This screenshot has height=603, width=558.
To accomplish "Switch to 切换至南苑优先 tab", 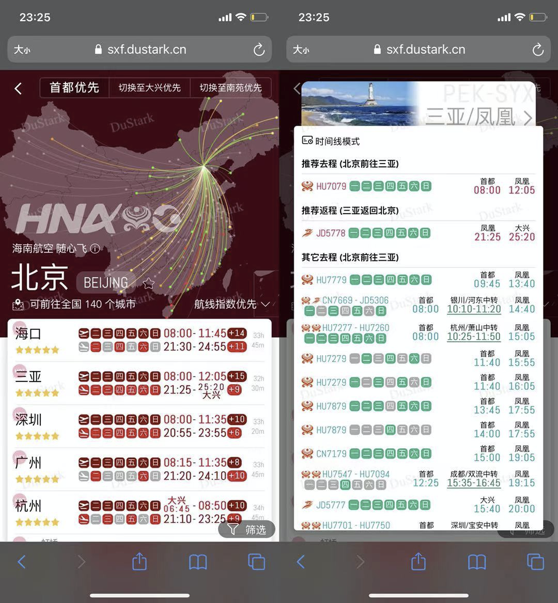I will tap(230, 88).
